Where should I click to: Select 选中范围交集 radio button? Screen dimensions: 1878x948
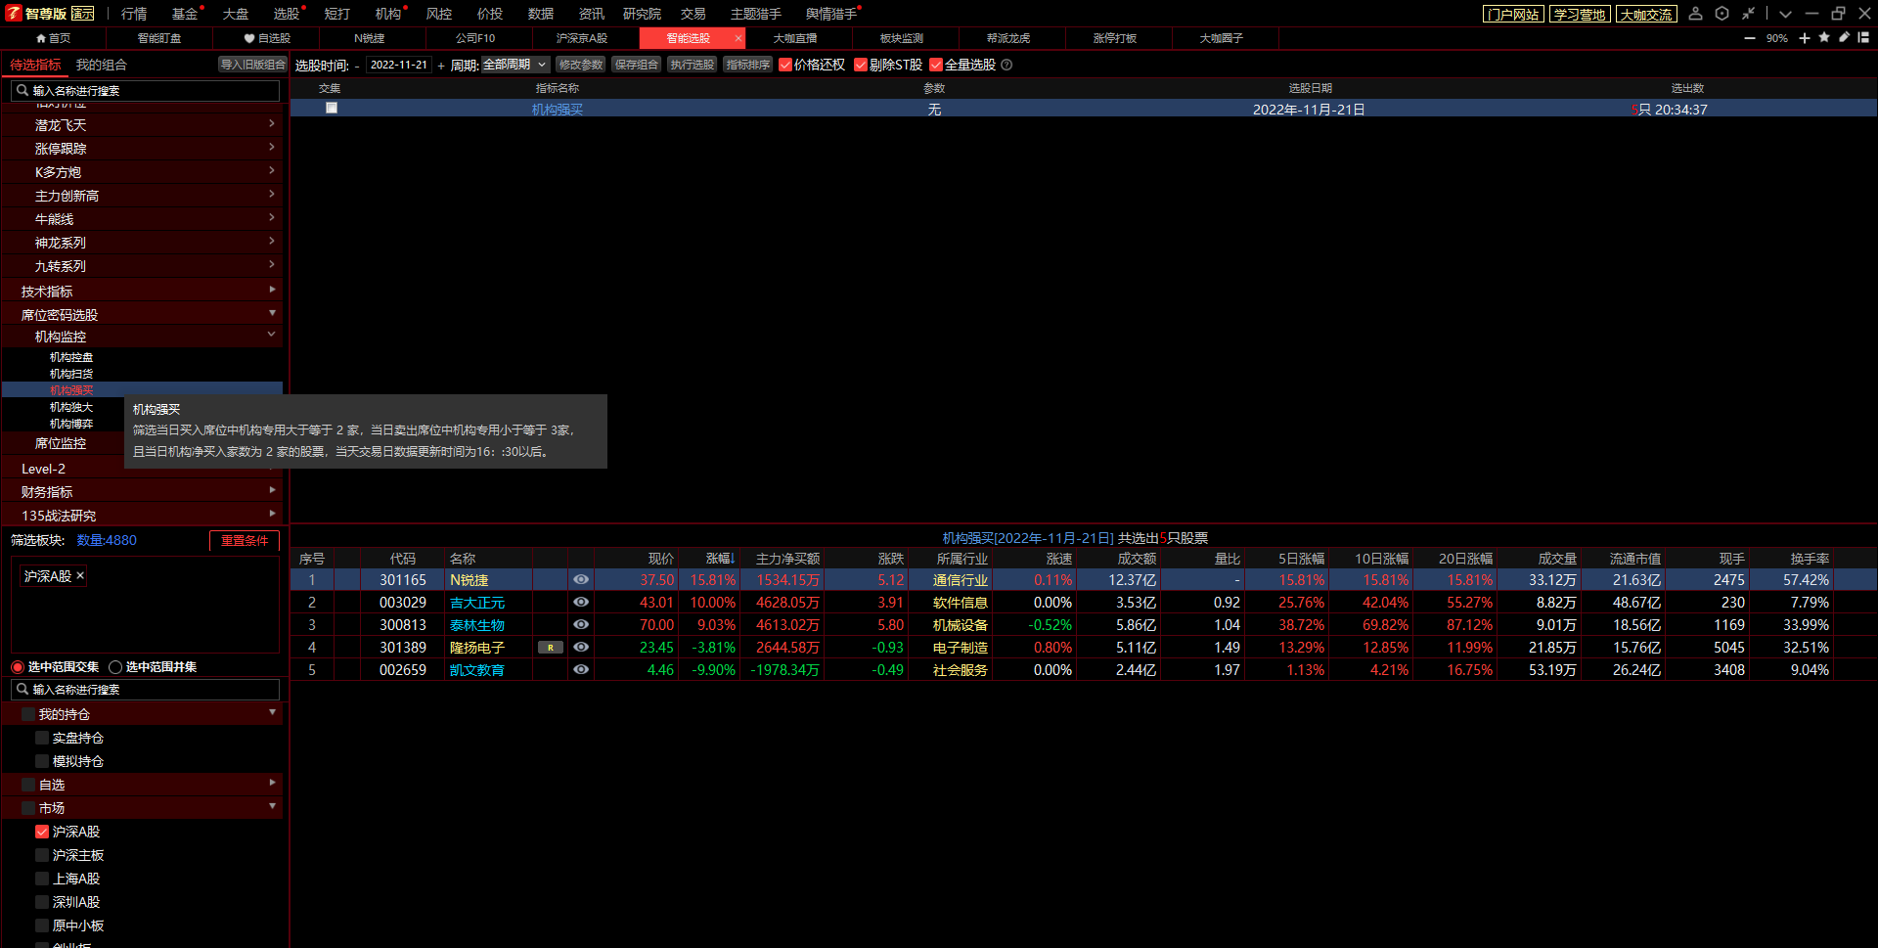(18, 667)
